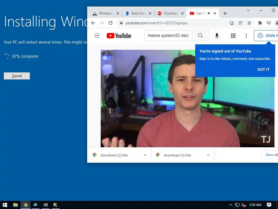Close the Download browser tab

point(182,13)
